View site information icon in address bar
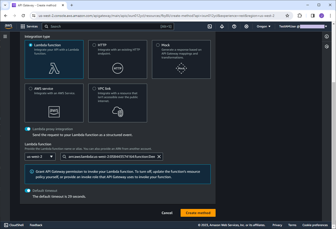 [34, 16]
